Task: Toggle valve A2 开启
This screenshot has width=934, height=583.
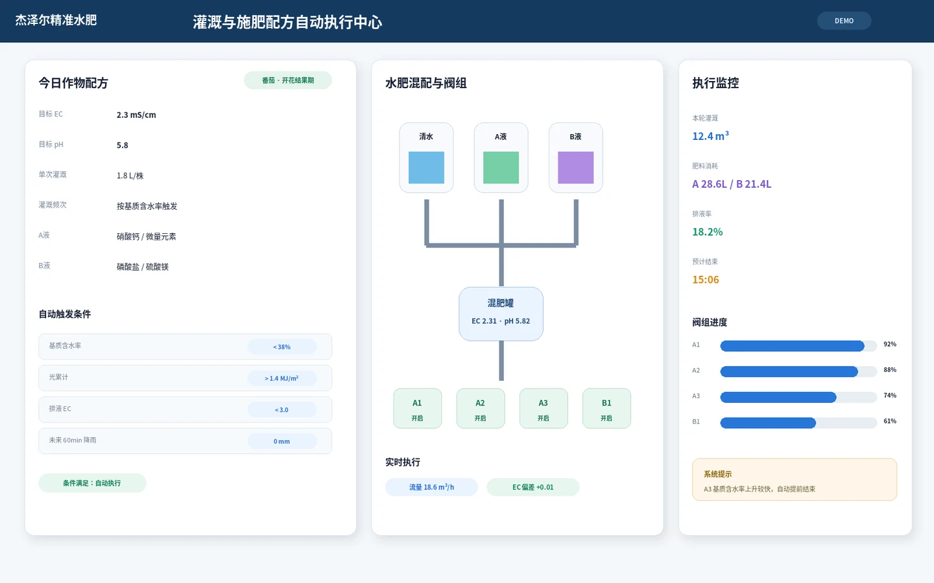Action: click(x=480, y=409)
